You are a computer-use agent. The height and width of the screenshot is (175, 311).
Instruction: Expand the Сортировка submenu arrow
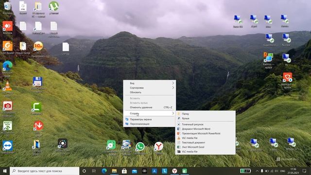click(x=173, y=87)
